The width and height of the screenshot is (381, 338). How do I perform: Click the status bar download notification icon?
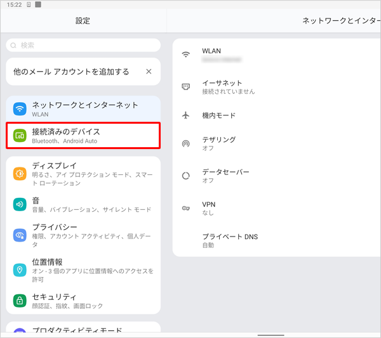point(29,4)
